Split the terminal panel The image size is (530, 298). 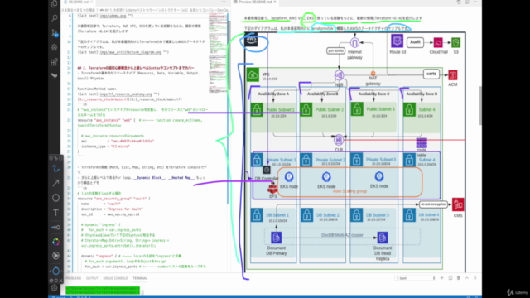click(x=450, y=278)
